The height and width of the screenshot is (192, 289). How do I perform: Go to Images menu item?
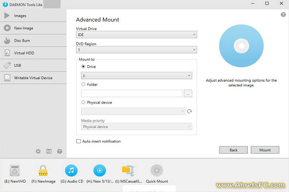click(33, 16)
